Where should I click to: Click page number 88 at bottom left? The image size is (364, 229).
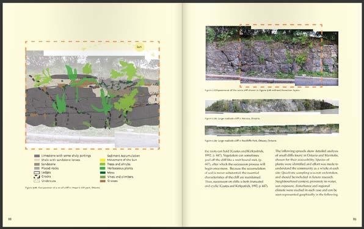10,219
